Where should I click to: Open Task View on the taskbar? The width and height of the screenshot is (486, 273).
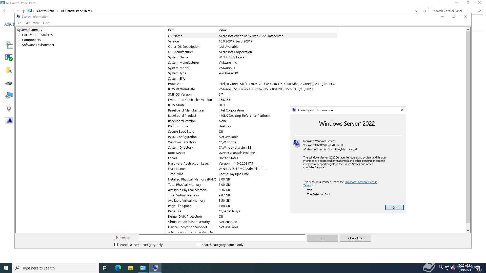click(105, 268)
